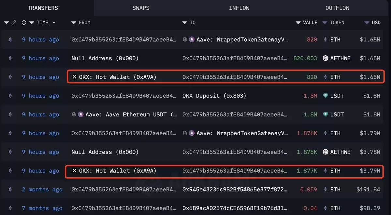
Task: Click the OKX logo in the 1.877K ETH row
Action: pos(75,171)
